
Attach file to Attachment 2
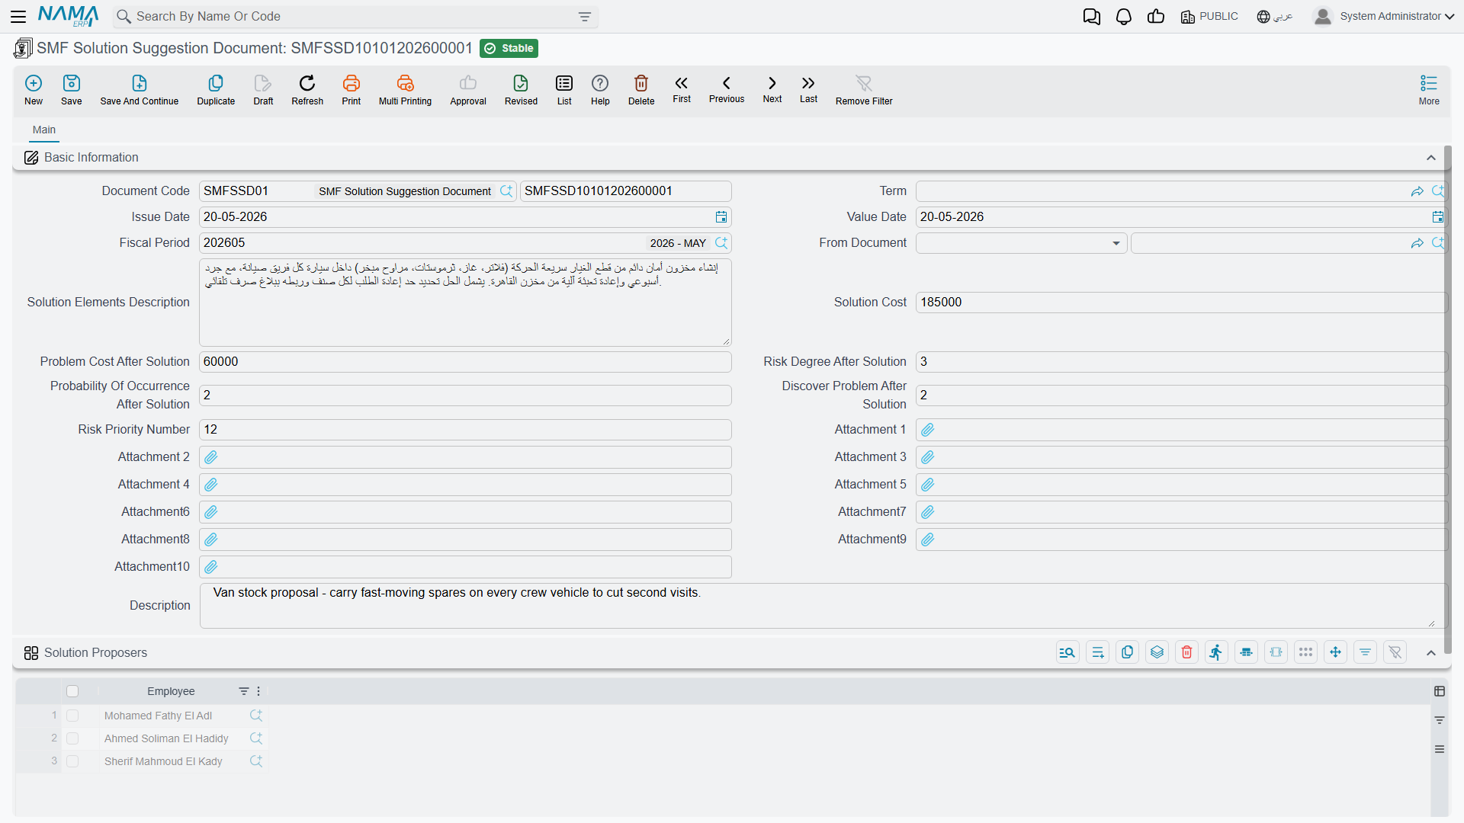click(211, 457)
